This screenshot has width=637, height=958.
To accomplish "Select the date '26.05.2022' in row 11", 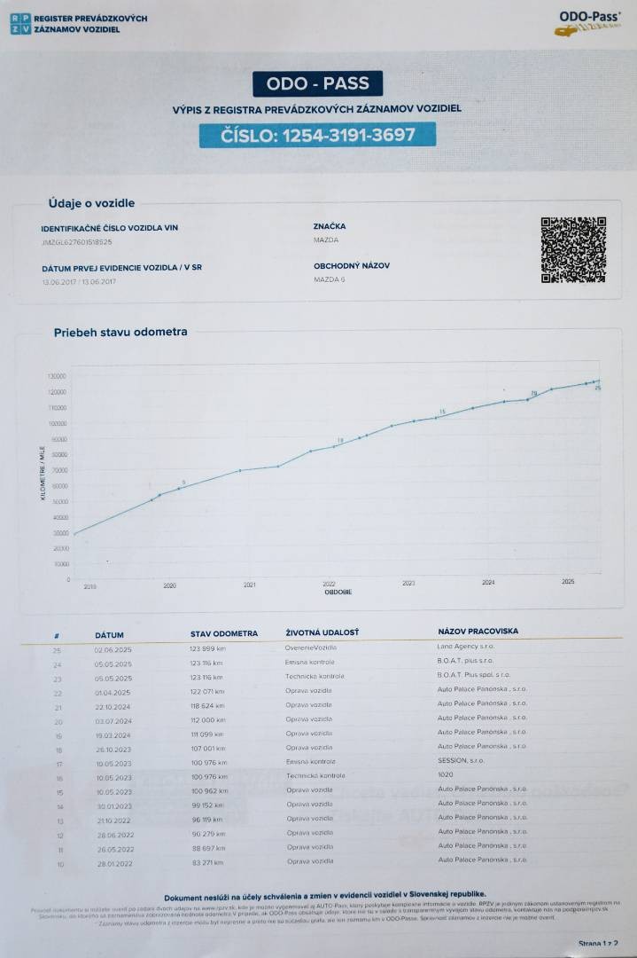I will (x=116, y=850).
